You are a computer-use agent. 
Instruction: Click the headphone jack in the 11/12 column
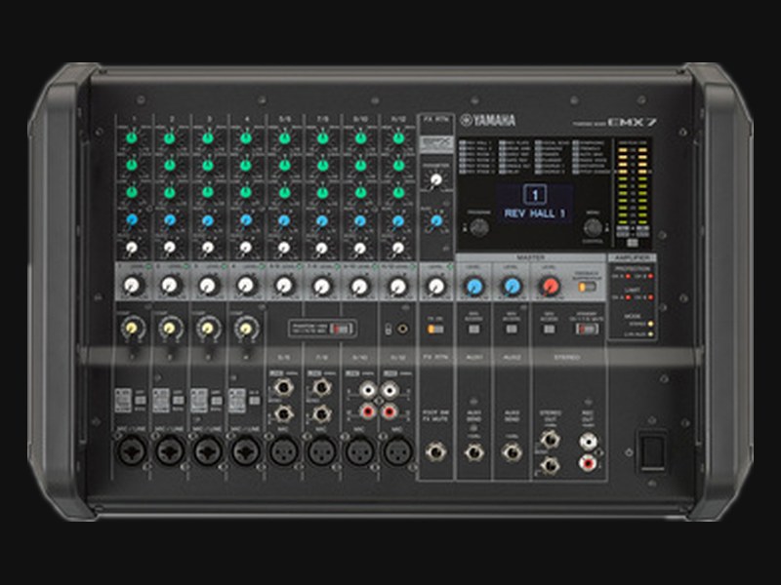402,329
